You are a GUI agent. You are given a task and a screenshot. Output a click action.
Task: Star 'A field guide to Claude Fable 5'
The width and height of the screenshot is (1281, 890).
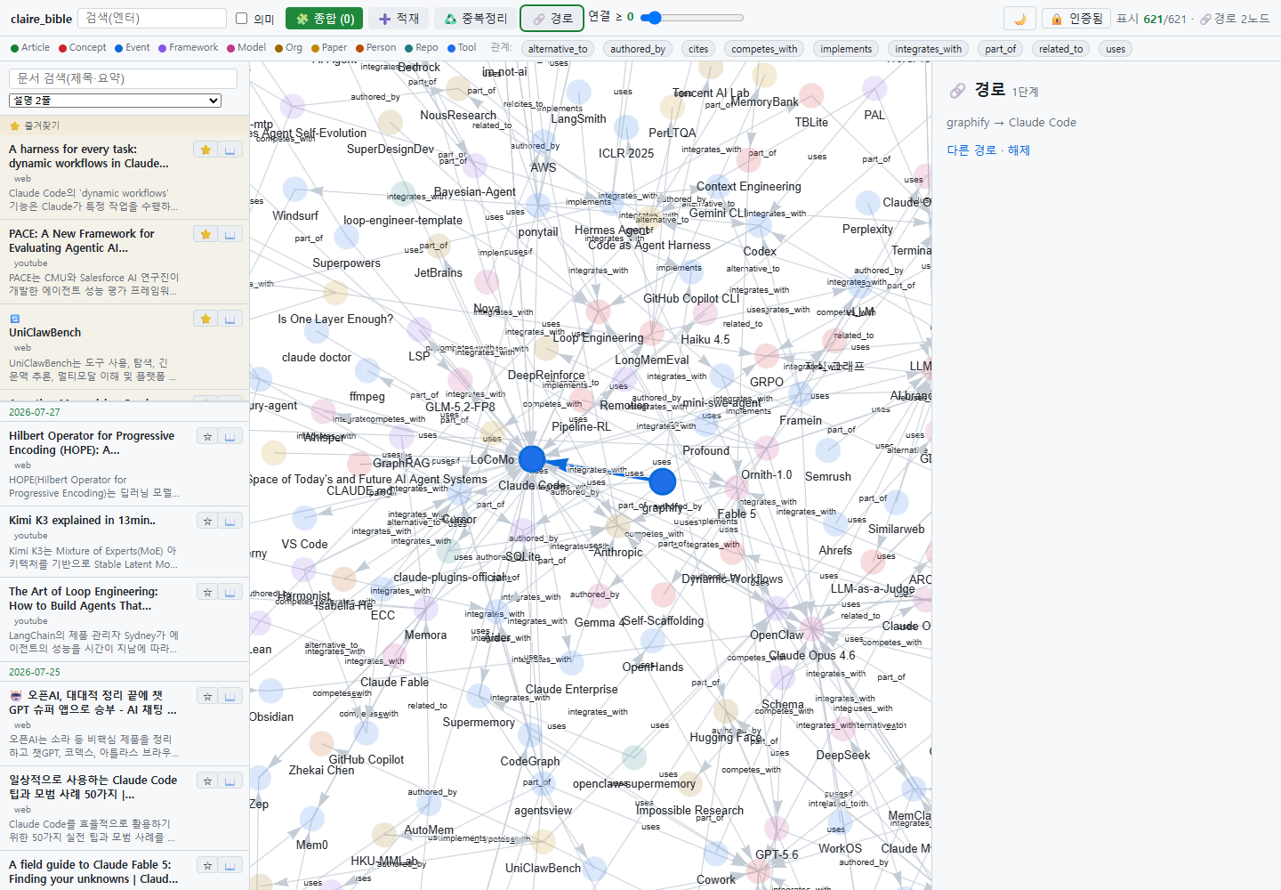(x=206, y=865)
